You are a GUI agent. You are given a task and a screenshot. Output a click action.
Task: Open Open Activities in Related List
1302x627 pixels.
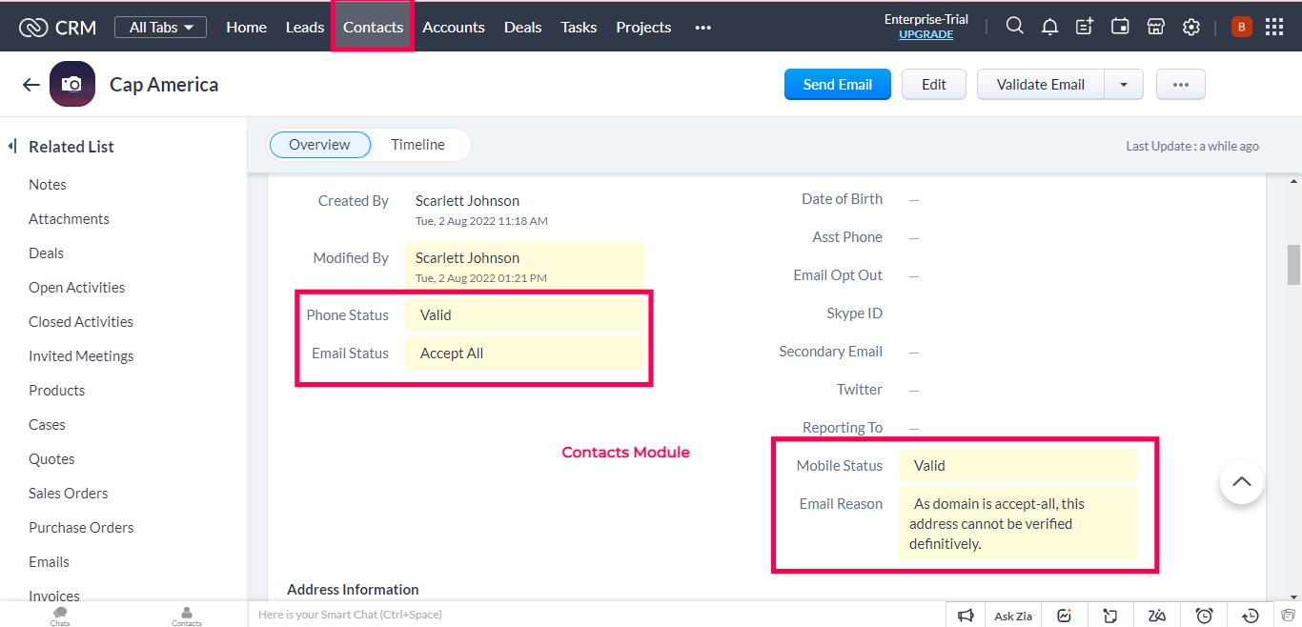click(x=76, y=288)
